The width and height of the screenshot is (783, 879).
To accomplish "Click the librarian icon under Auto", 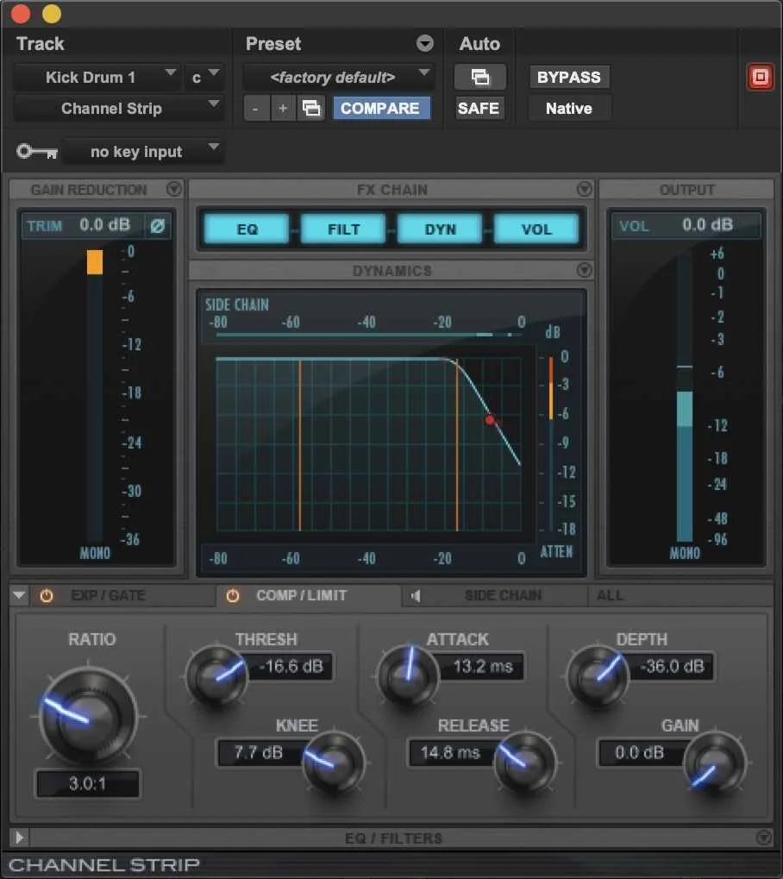I will click(479, 77).
